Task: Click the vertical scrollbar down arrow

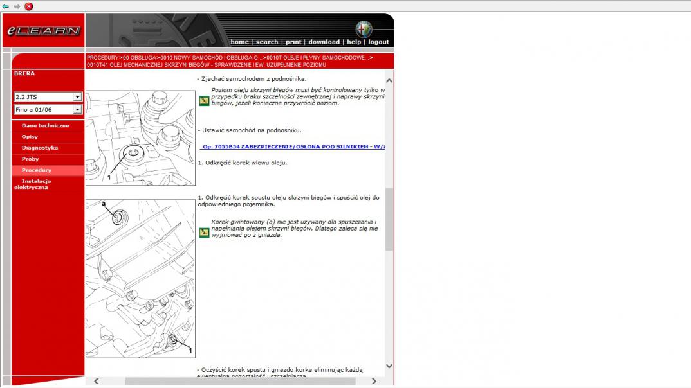Action: click(389, 366)
